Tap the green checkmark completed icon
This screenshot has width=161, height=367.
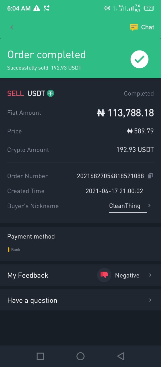(x=139, y=59)
